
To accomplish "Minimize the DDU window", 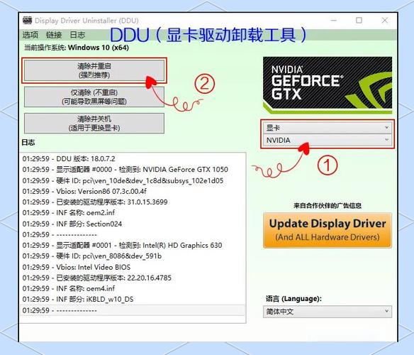I will 333,21.
